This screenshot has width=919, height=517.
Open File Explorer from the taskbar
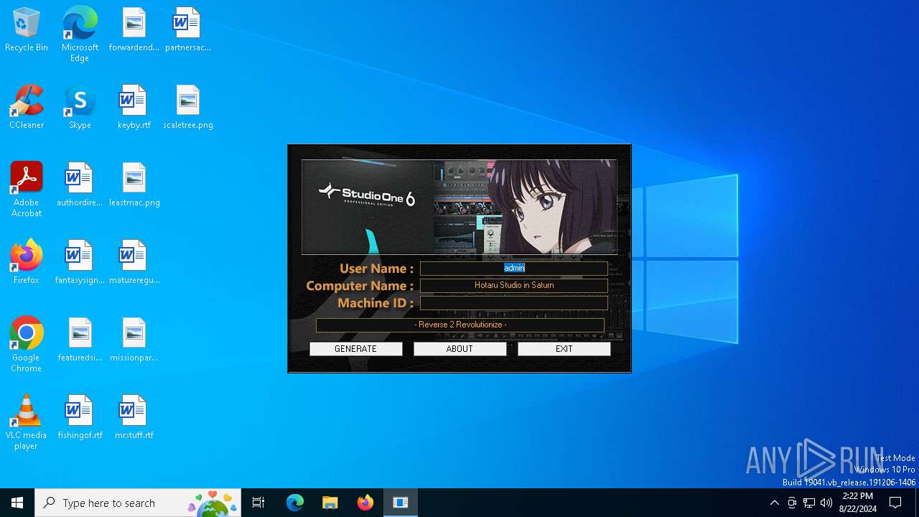point(330,503)
